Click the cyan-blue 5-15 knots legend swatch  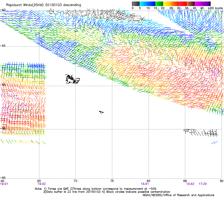pos(147,4)
